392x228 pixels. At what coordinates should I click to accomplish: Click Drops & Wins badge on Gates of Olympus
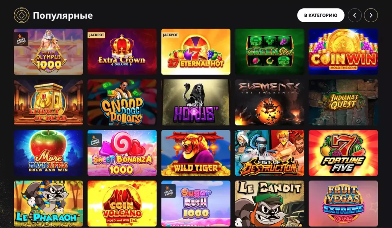click(21, 39)
